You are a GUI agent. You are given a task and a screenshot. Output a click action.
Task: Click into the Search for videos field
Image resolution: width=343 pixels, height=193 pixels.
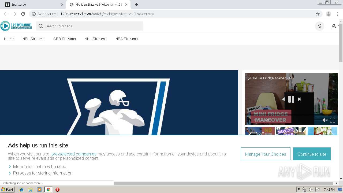90,26
